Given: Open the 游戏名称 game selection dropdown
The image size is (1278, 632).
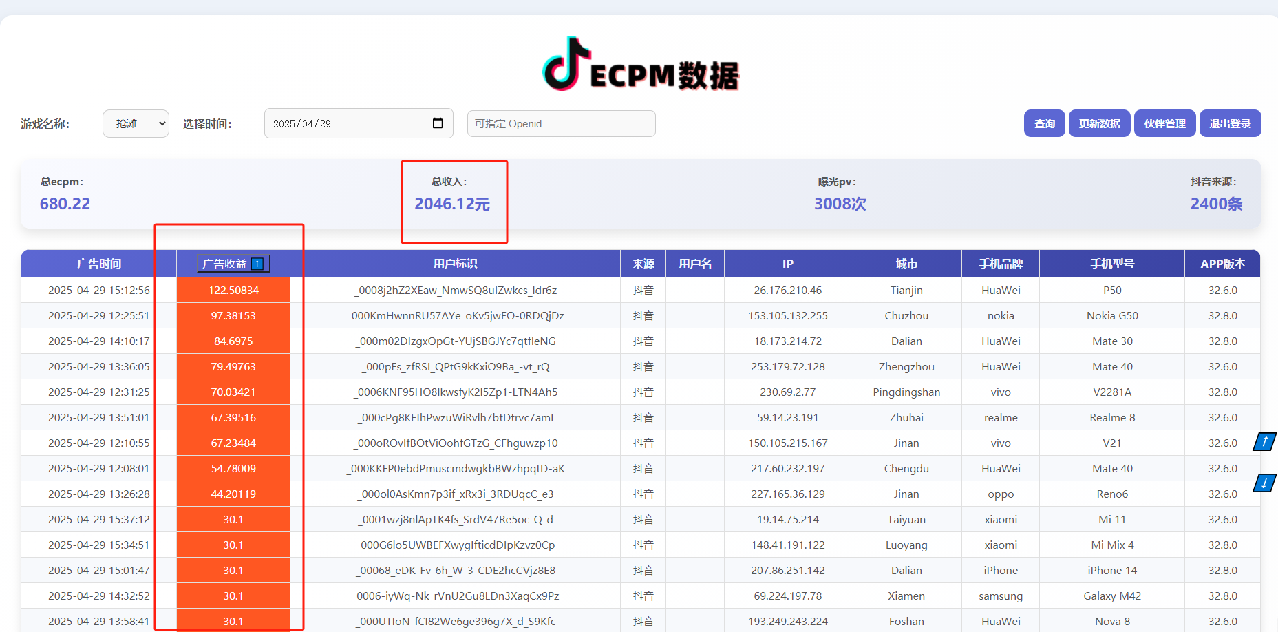Looking at the screenshot, I should [x=136, y=123].
